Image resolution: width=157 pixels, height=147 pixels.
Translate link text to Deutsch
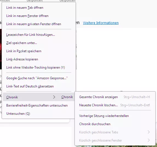tap(39, 86)
